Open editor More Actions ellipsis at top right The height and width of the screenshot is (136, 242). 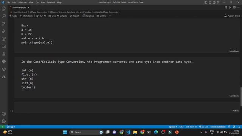[239, 8]
